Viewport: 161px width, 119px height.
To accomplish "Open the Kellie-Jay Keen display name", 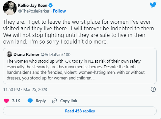I will click(x=33, y=5).
